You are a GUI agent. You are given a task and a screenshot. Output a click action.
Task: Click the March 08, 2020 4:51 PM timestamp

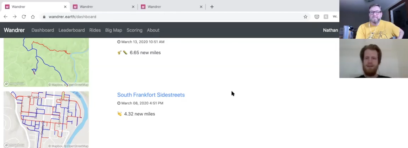pos(142,103)
